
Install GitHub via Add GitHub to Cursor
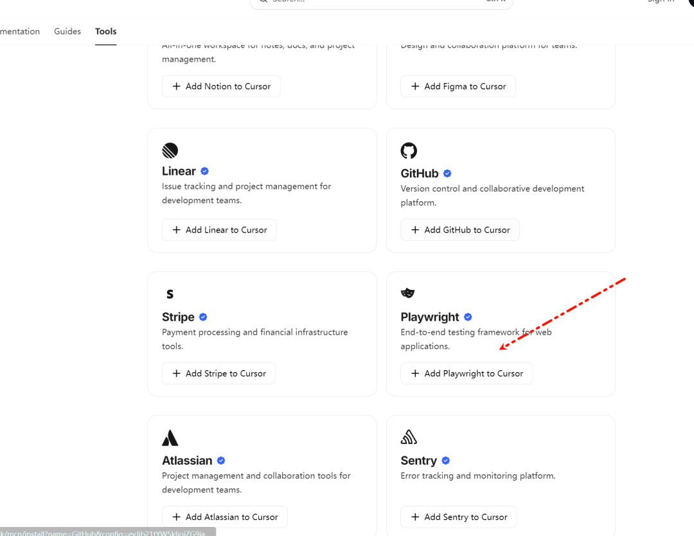460,230
